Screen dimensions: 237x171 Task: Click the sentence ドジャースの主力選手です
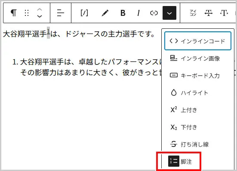tap(110, 34)
